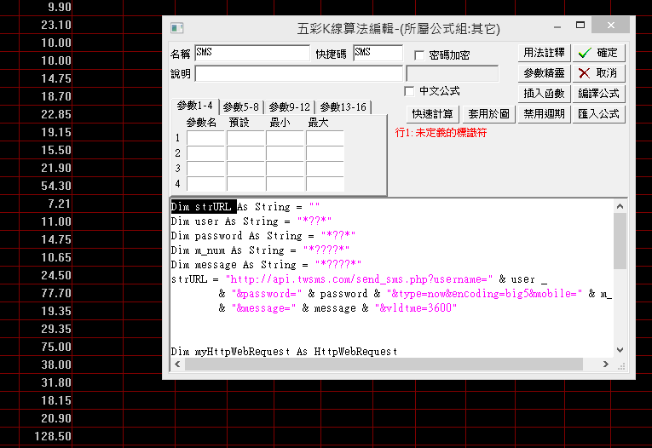Viewport: 652px width, 448px height.
Task: Click the code editor's vertical scrollbar down arrow
Action: (620, 350)
